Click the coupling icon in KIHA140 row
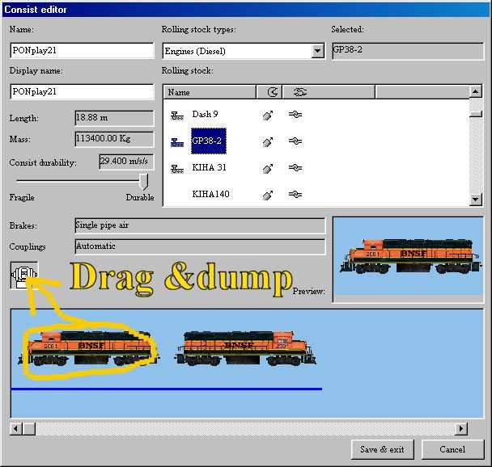Image resolution: width=492 pixels, height=467 pixels. (x=295, y=195)
